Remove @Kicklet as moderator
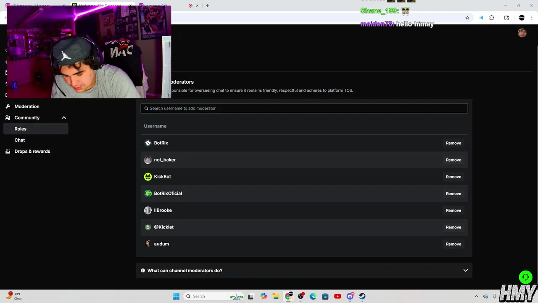The image size is (538, 303). click(454, 227)
